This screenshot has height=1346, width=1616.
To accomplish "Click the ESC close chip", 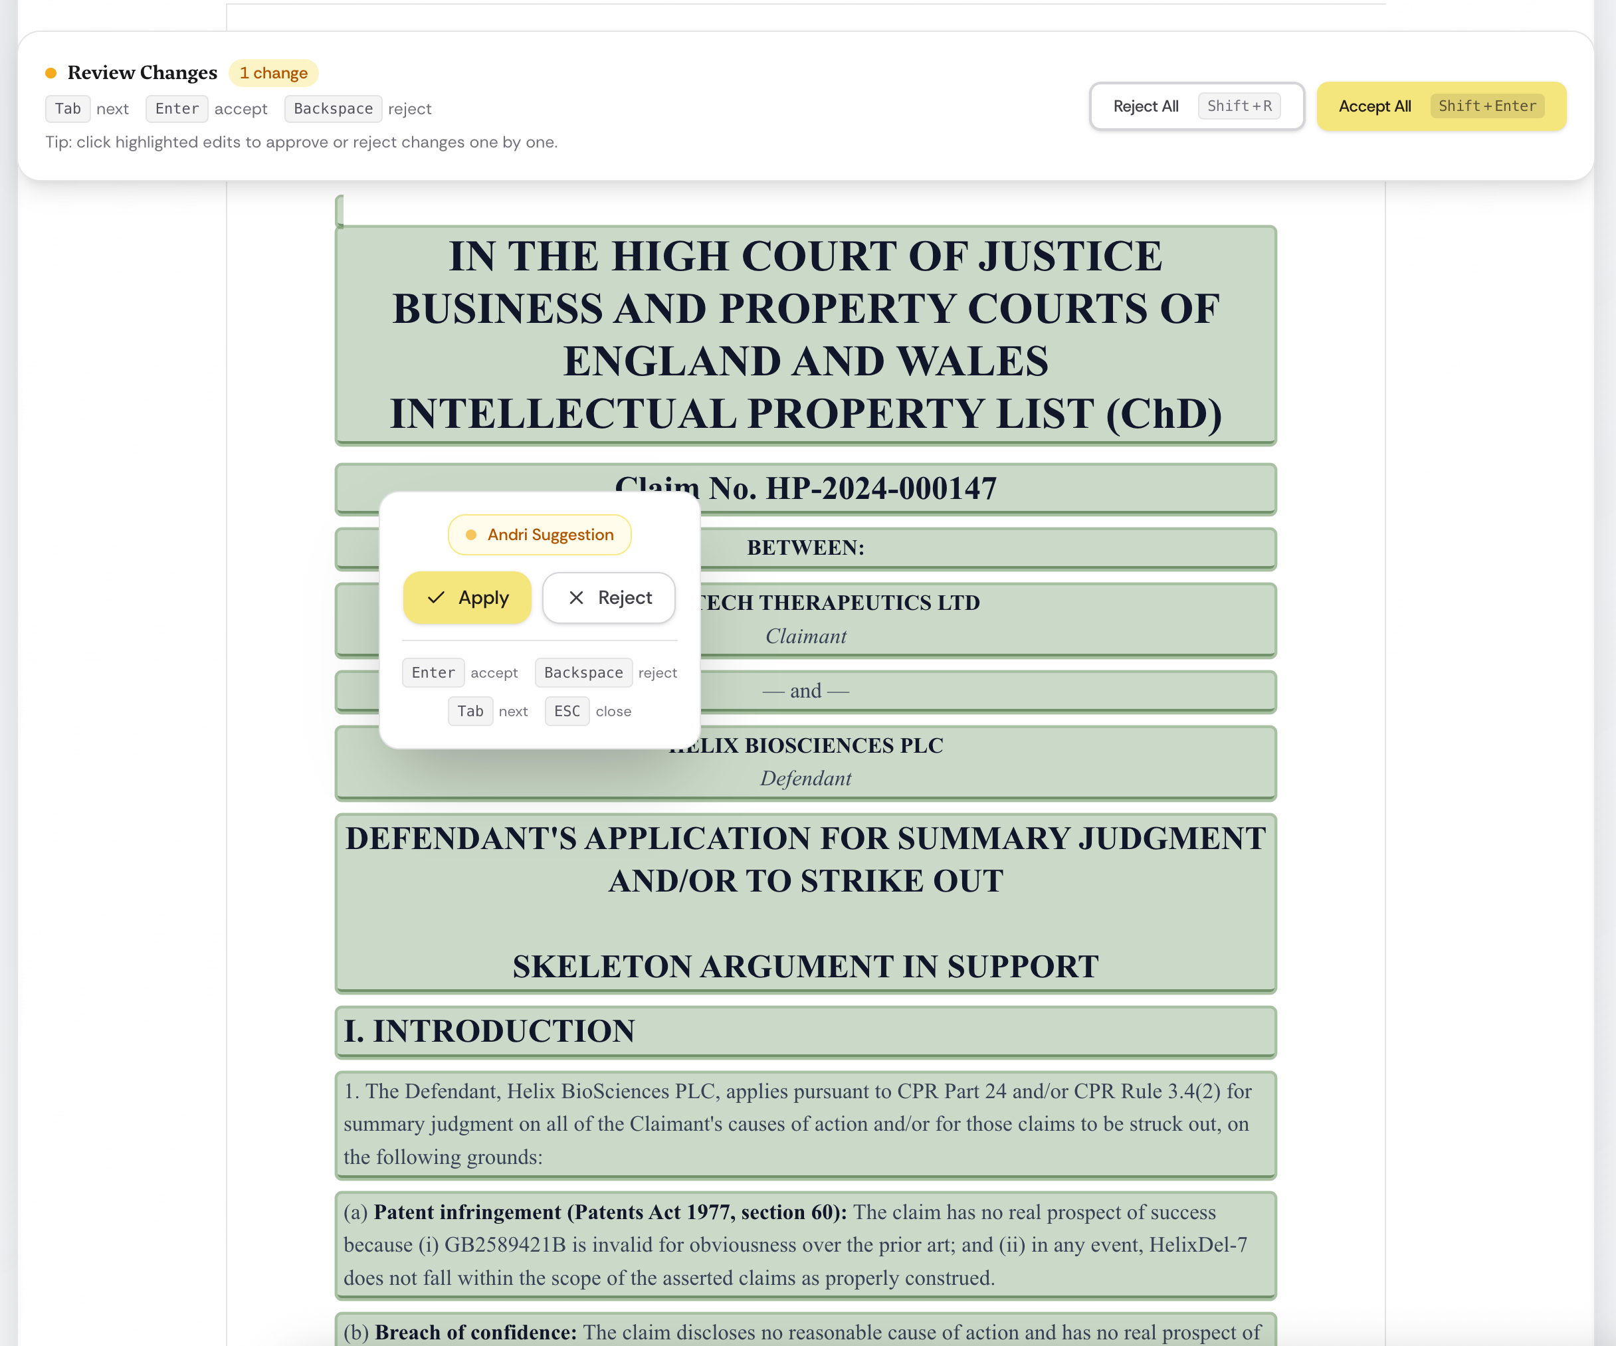I will coord(566,710).
